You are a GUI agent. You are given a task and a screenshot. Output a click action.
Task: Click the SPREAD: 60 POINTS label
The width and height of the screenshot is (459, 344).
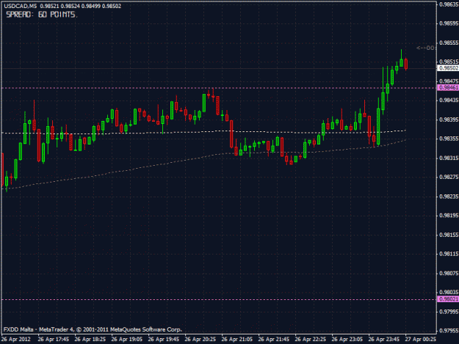tap(42, 15)
